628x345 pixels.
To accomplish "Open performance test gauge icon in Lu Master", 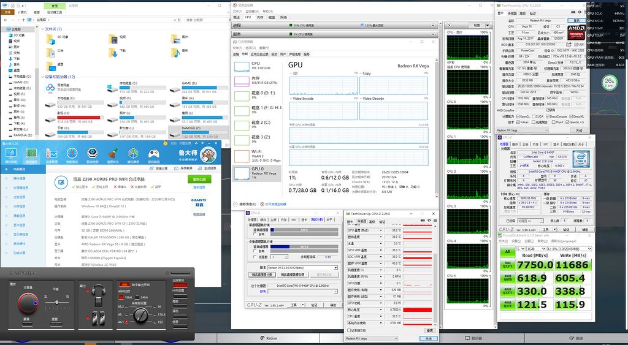I will point(72,154).
